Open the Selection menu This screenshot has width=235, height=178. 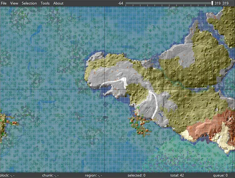coord(29,3)
